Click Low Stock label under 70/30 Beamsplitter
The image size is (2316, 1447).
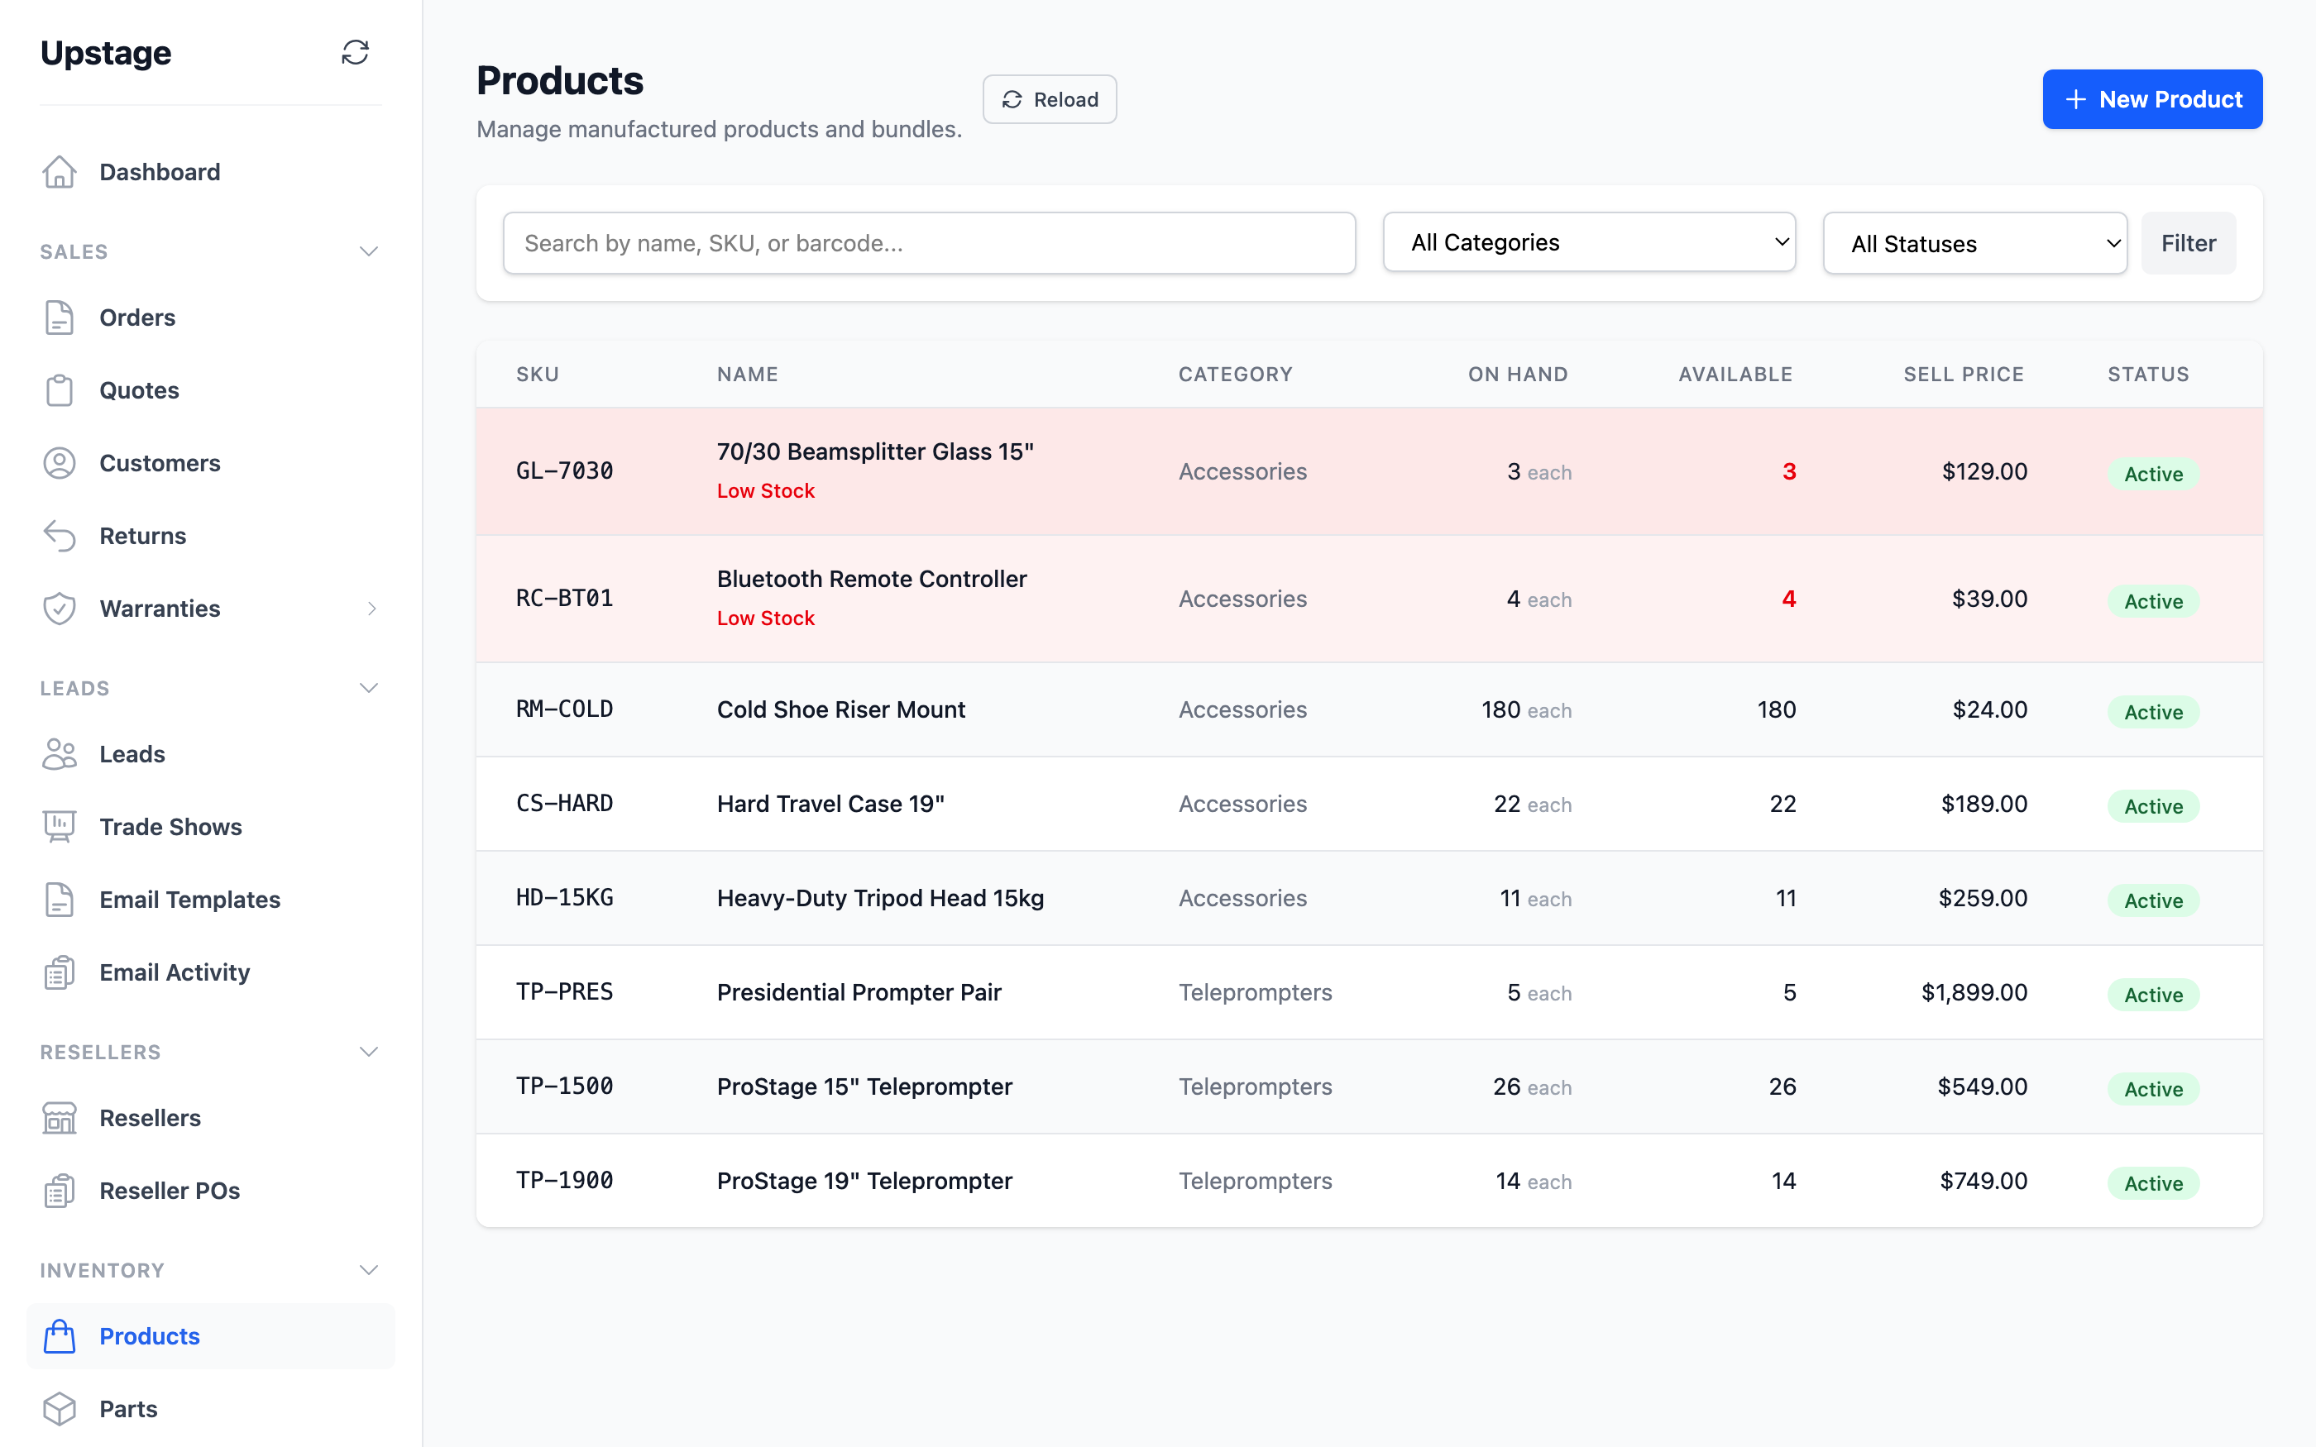pos(766,491)
